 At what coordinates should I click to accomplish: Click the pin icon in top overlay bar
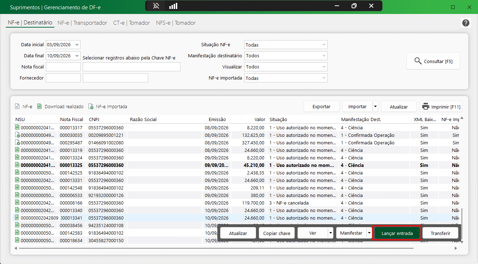click(x=156, y=6)
